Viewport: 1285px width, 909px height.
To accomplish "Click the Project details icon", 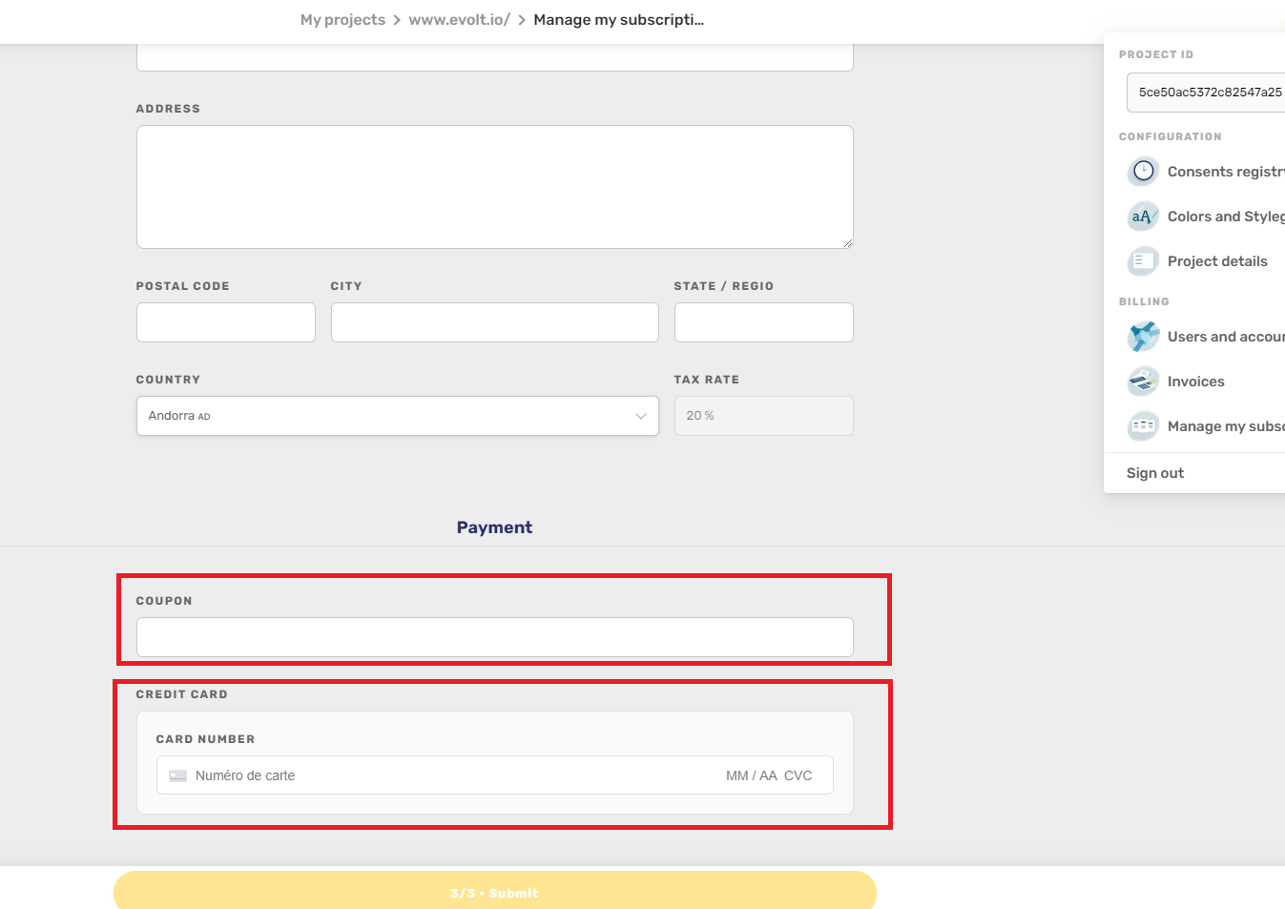I will point(1143,261).
